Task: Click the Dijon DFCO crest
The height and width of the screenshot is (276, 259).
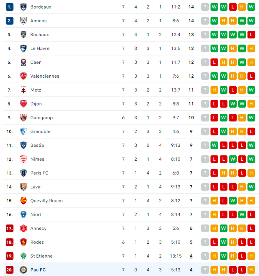Action: [x=23, y=104]
